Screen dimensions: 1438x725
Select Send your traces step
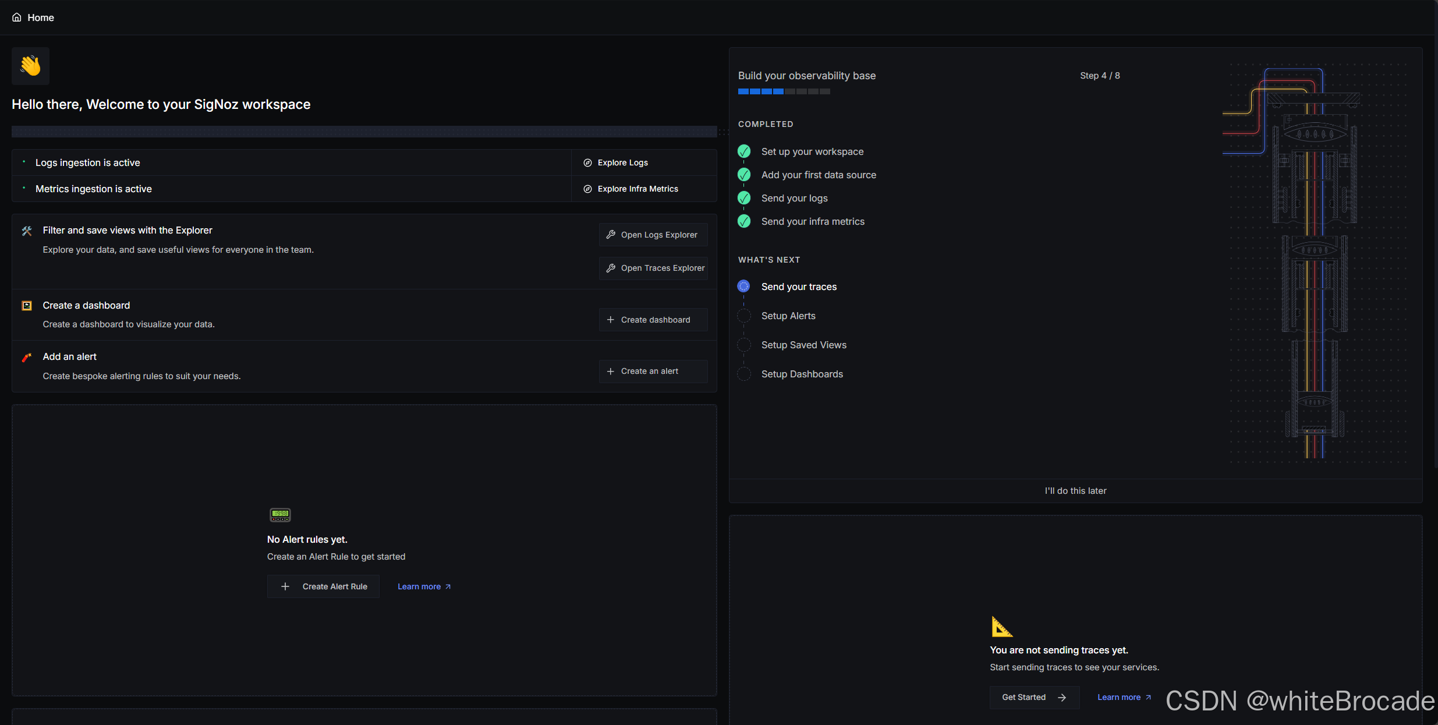799,287
